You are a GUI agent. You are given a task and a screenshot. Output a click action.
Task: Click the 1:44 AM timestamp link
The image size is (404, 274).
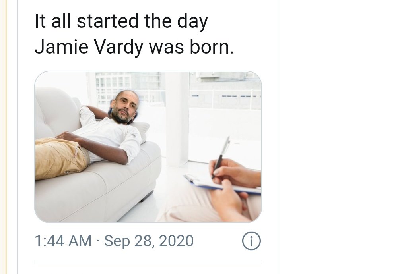pos(63,241)
